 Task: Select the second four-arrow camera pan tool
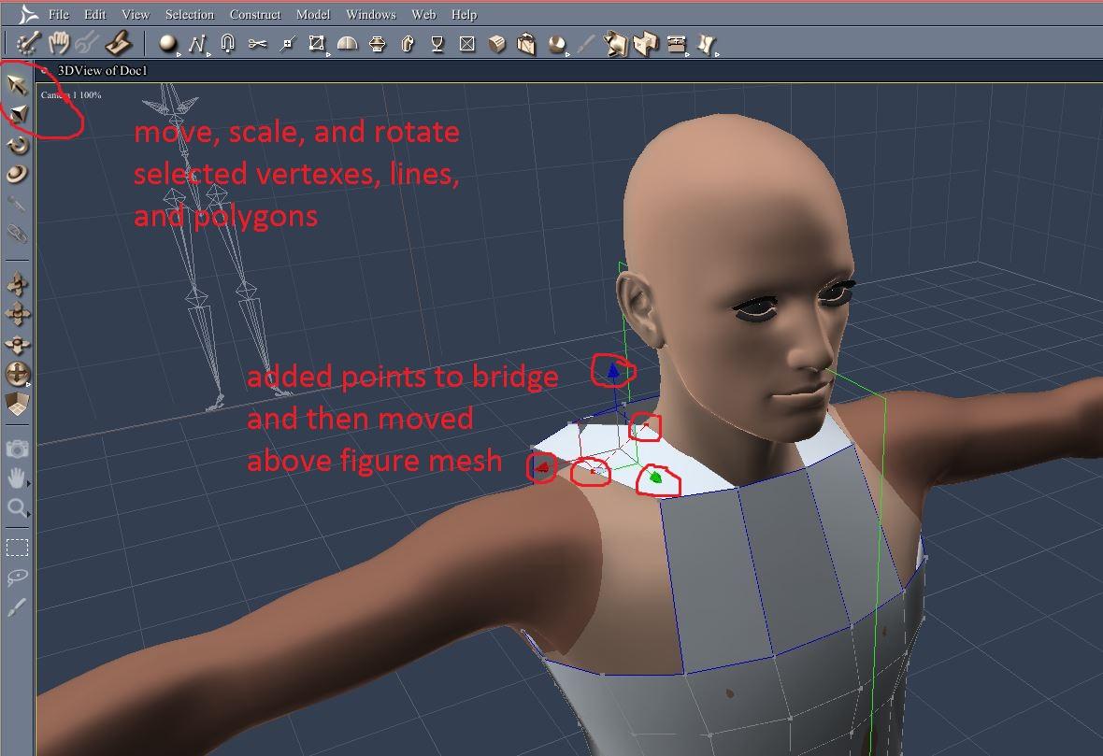pyautogui.click(x=18, y=314)
